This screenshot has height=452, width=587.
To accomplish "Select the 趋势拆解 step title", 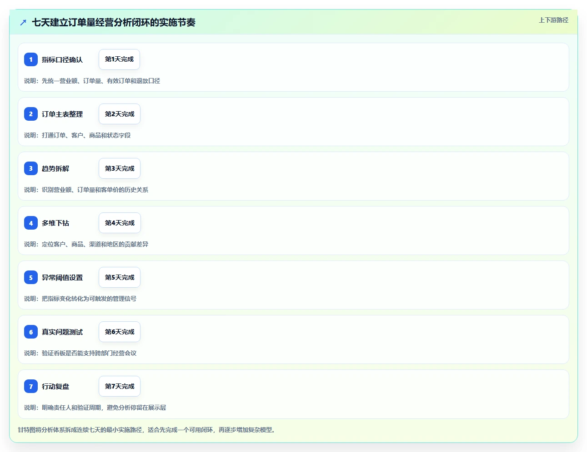I will [x=55, y=168].
